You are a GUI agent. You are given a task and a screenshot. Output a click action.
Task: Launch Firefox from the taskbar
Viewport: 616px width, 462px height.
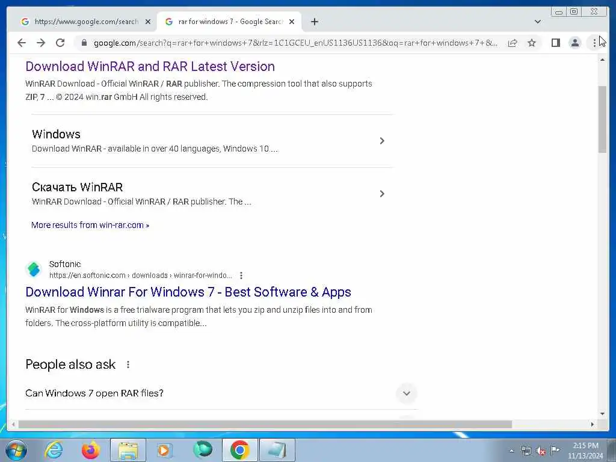(x=90, y=450)
